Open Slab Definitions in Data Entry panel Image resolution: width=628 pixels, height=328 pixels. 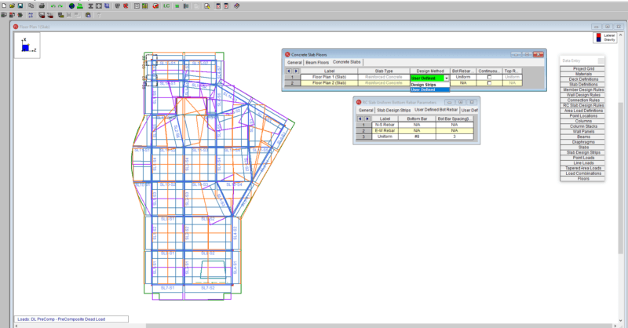click(583, 85)
